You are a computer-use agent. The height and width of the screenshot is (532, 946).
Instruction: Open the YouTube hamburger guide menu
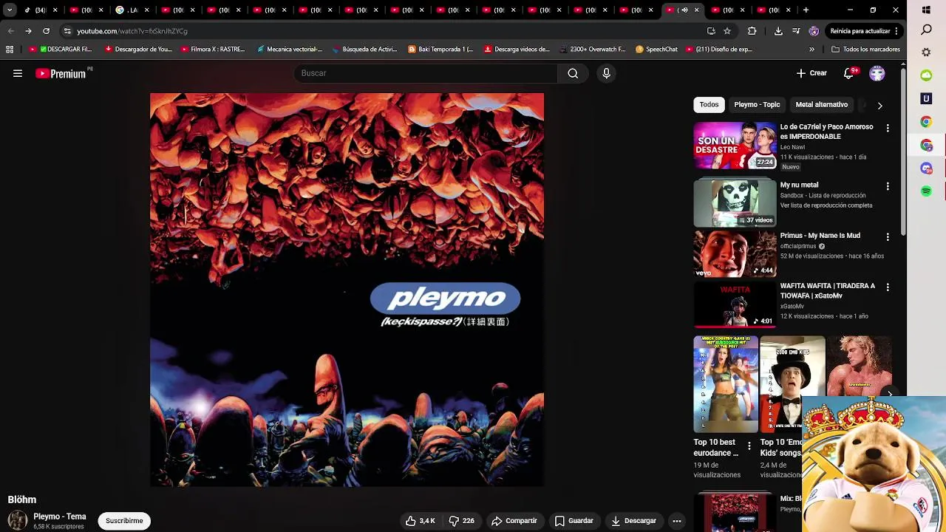point(18,73)
